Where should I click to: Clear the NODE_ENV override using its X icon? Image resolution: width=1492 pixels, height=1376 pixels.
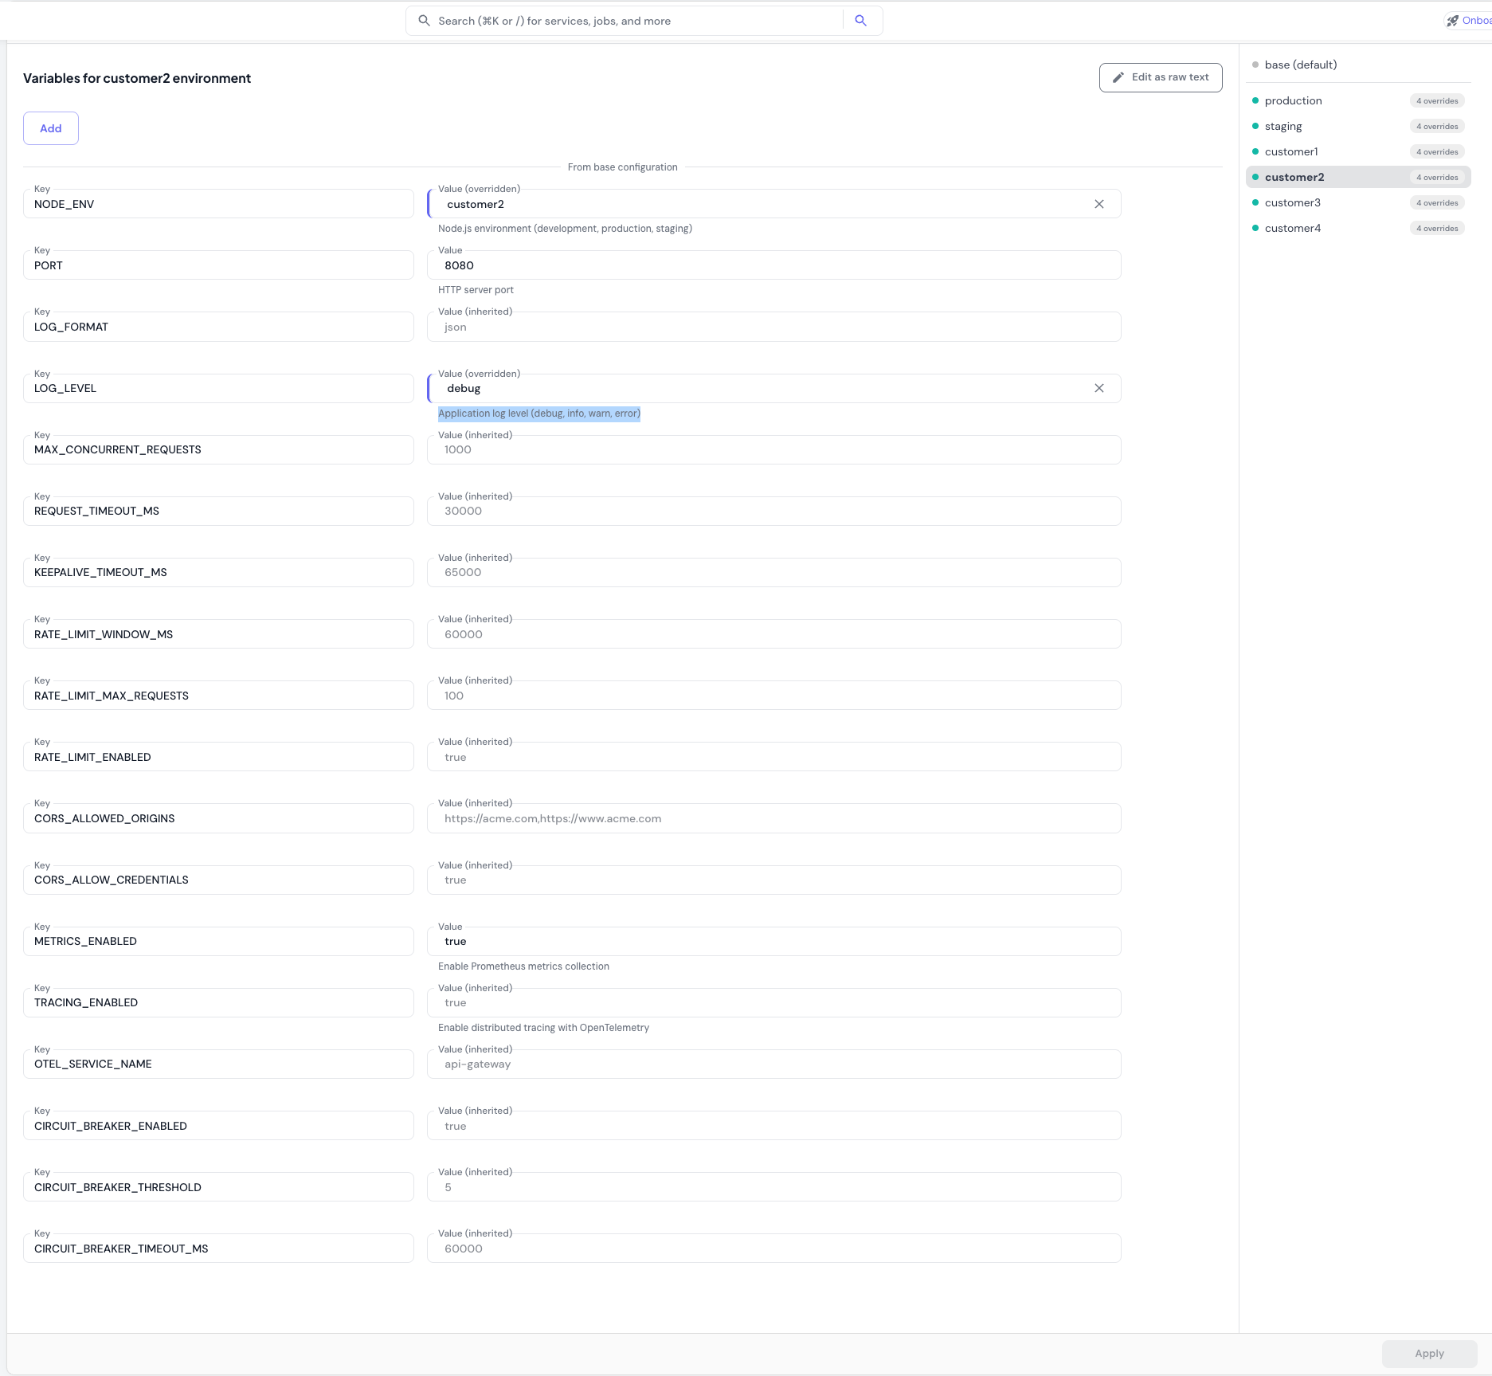[x=1099, y=203]
